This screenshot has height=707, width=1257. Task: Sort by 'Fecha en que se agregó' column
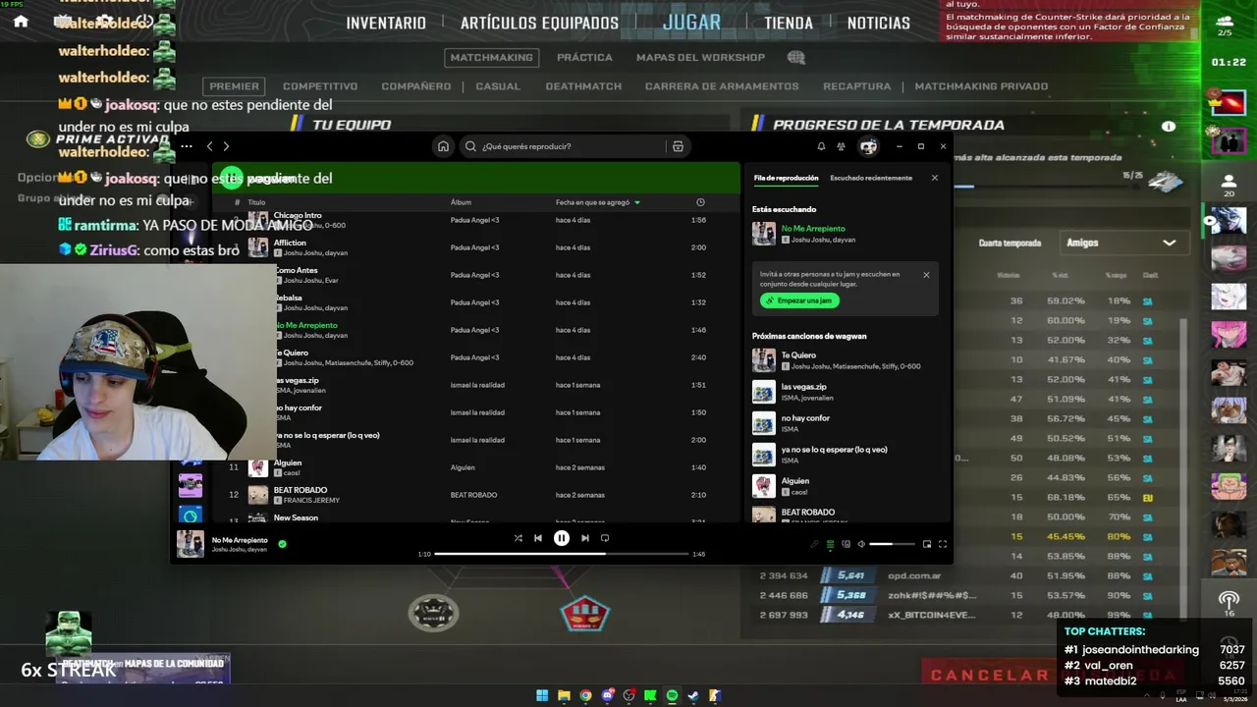[x=597, y=202]
